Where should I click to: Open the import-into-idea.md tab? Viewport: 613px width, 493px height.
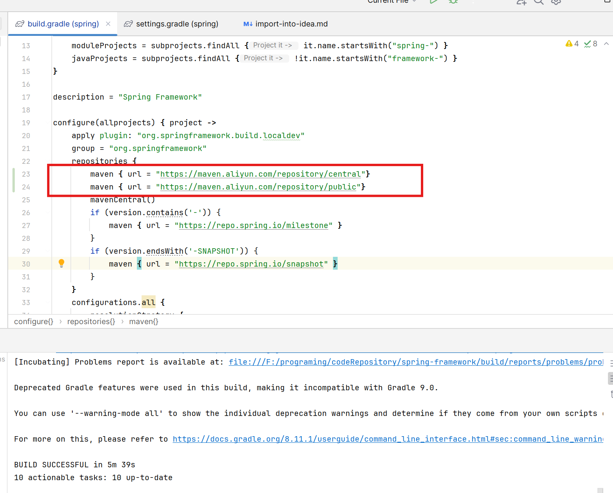pyautogui.click(x=285, y=24)
